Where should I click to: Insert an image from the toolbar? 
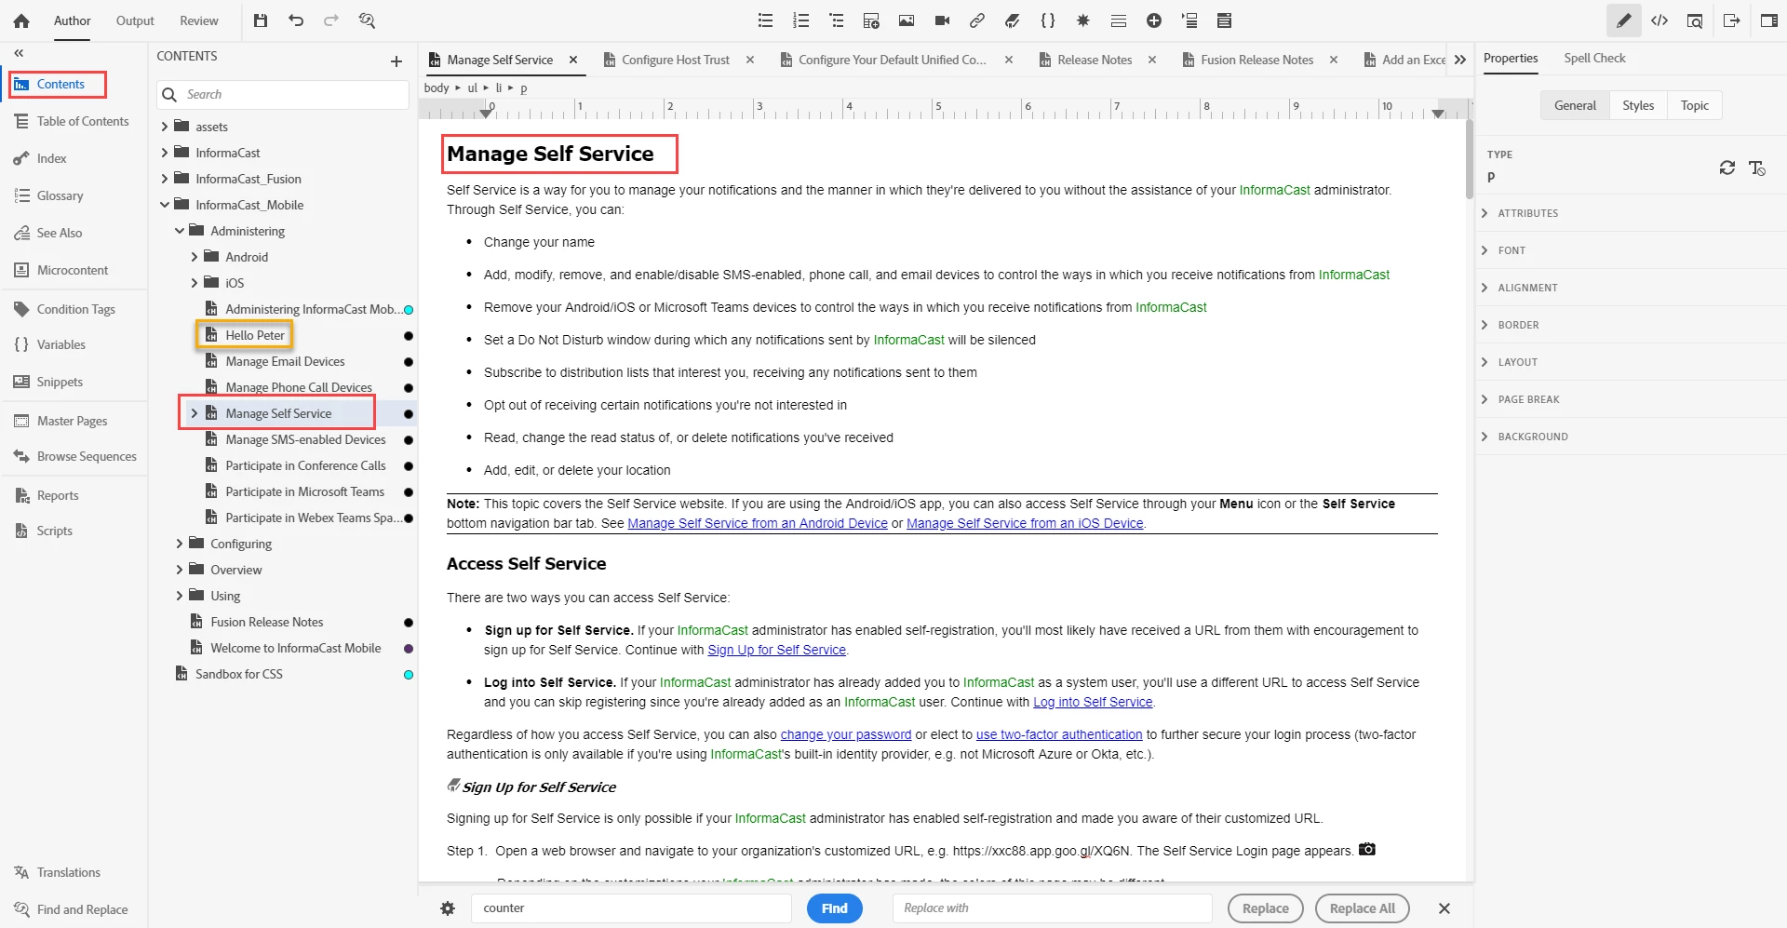pos(907,20)
